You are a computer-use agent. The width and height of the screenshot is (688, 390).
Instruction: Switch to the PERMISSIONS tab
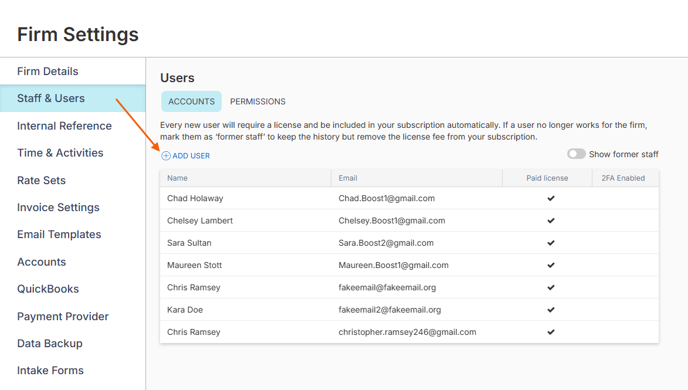coord(257,101)
